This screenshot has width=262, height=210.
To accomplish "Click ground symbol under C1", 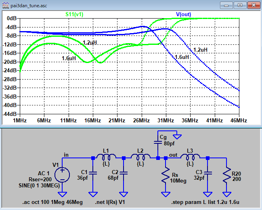I will (x=93, y=194).
